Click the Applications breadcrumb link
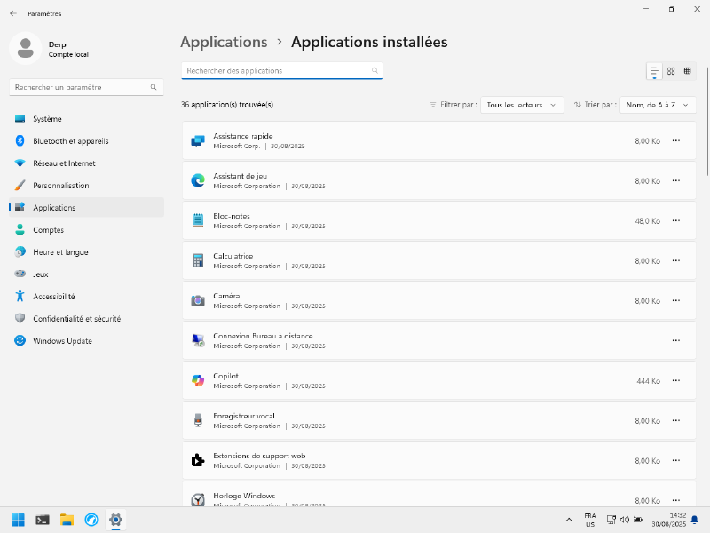This screenshot has width=710, height=533. pyautogui.click(x=224, y=42)
